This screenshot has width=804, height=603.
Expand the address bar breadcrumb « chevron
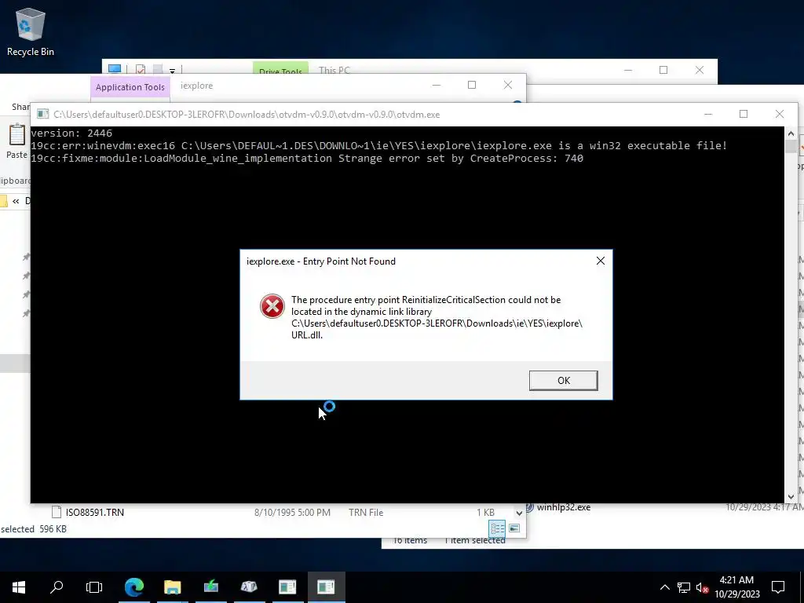pyautogui.click(x=16, y=201)
